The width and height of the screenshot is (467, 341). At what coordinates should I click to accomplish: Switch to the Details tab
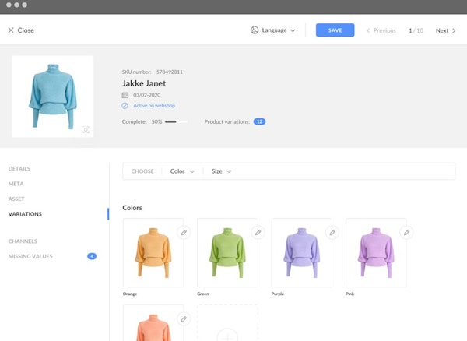tap(19, 168)
